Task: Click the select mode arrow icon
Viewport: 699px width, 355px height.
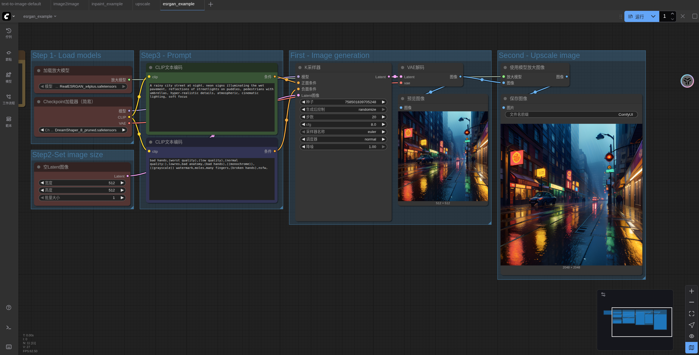Action: pyautogui.click(x=691, y=325)
